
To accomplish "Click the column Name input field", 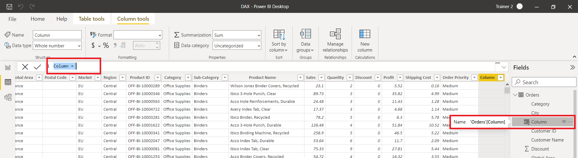I will pos(57,35).
